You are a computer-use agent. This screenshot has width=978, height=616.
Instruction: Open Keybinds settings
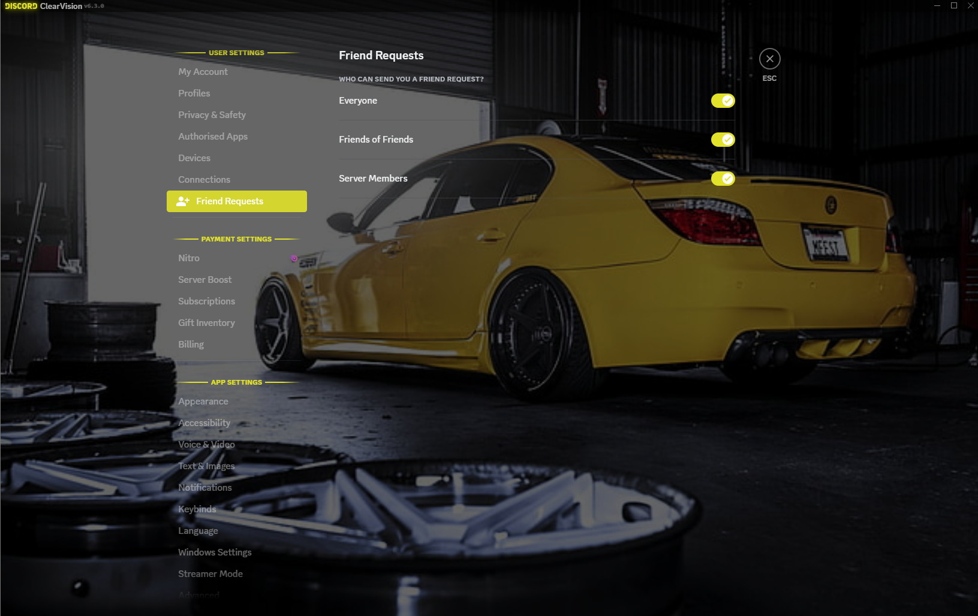(x=237, y=509)
